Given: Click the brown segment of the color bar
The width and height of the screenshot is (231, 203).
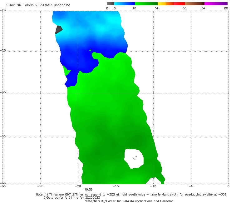Looking at the screenshot, I should tap(194, 4).
